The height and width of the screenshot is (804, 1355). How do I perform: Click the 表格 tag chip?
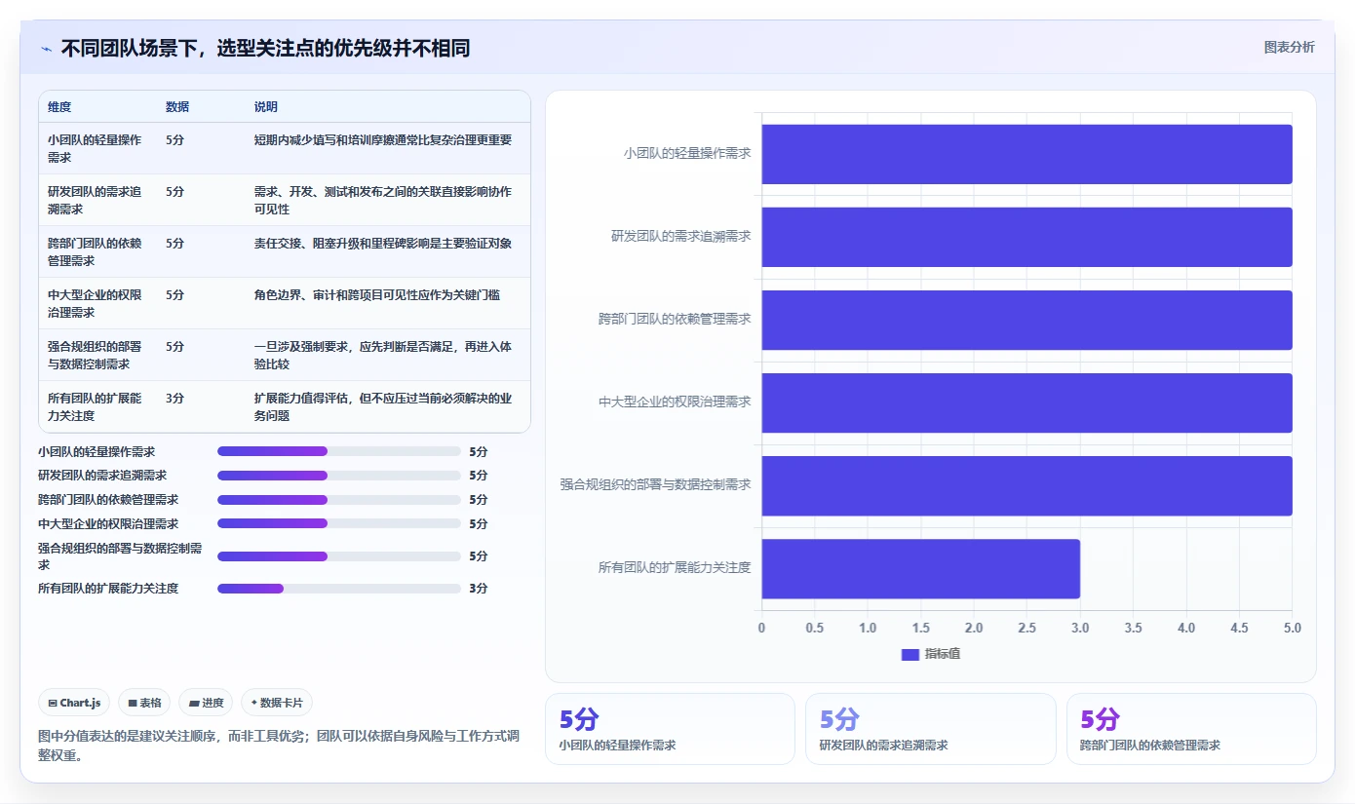point(145,703)
